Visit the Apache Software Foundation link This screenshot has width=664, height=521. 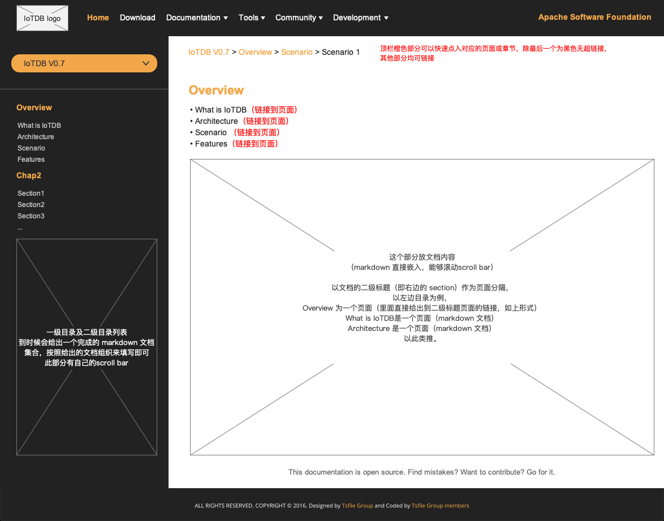click(x=594, y=17)
